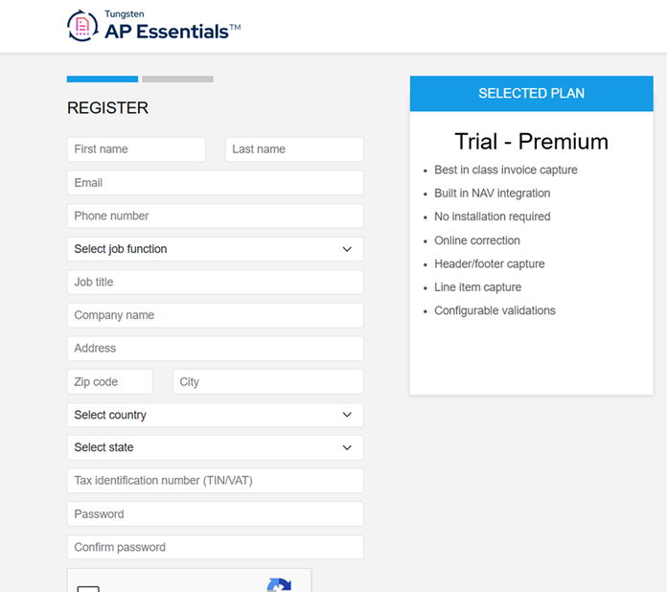667x592 pixels.
Task: Click the Tax identification number field
Action: coord(216,481)
